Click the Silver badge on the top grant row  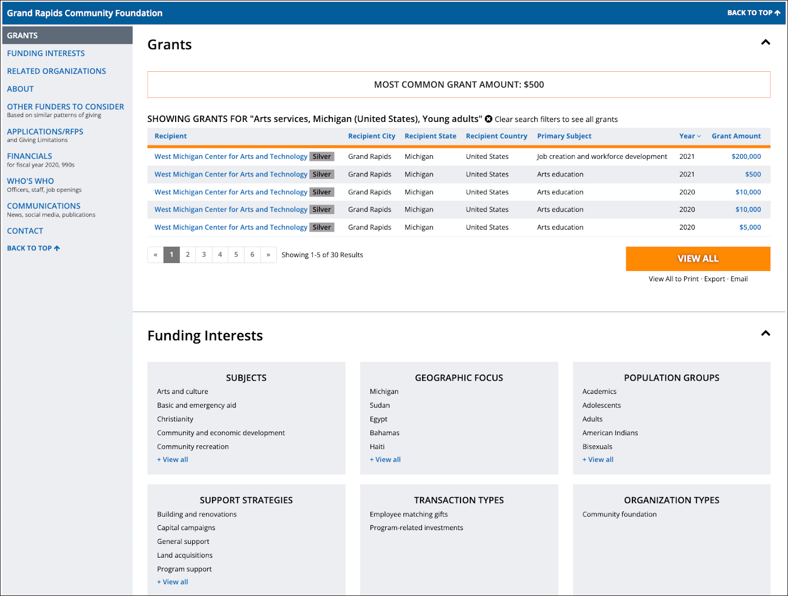click(x=322, y=156)
